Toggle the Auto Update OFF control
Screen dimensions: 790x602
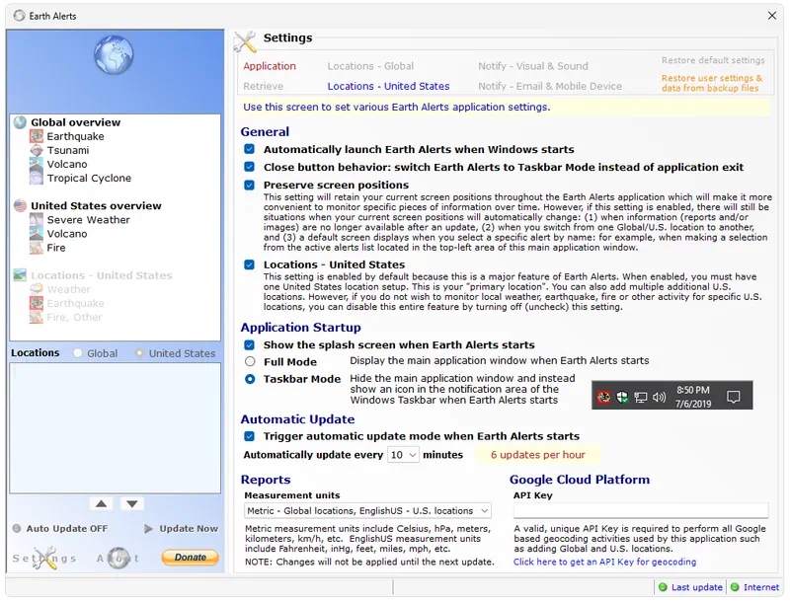point(60,529)
